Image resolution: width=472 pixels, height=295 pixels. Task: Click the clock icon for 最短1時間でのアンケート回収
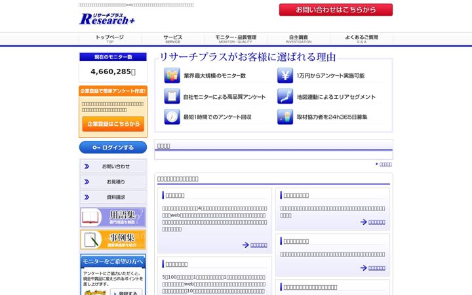pos(172,117)
